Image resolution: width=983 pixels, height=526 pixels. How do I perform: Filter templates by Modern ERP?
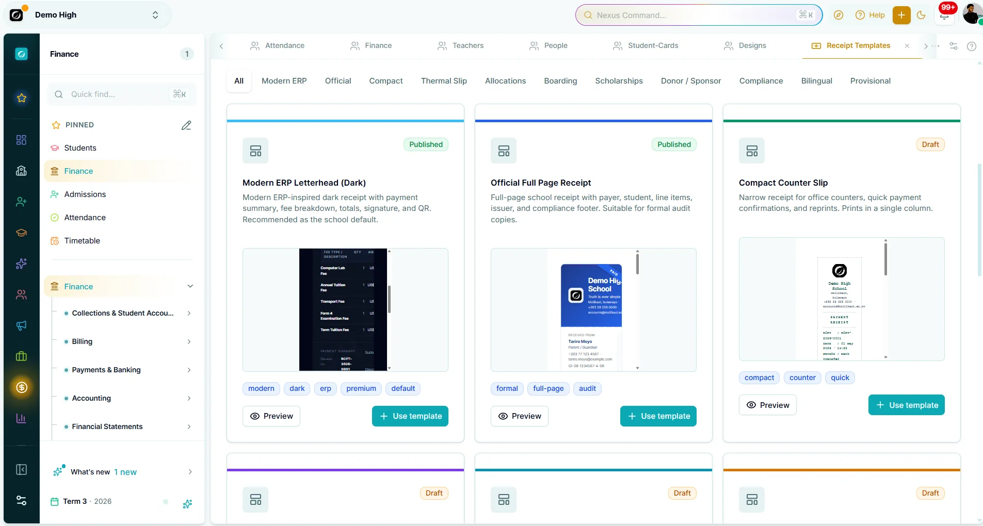click(x=284, y=81)
